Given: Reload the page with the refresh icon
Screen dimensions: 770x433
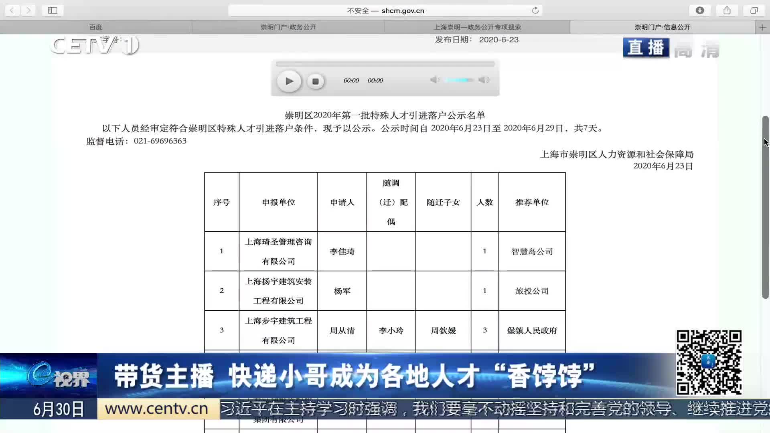Looking at the screenshot, I should point(535,10).
